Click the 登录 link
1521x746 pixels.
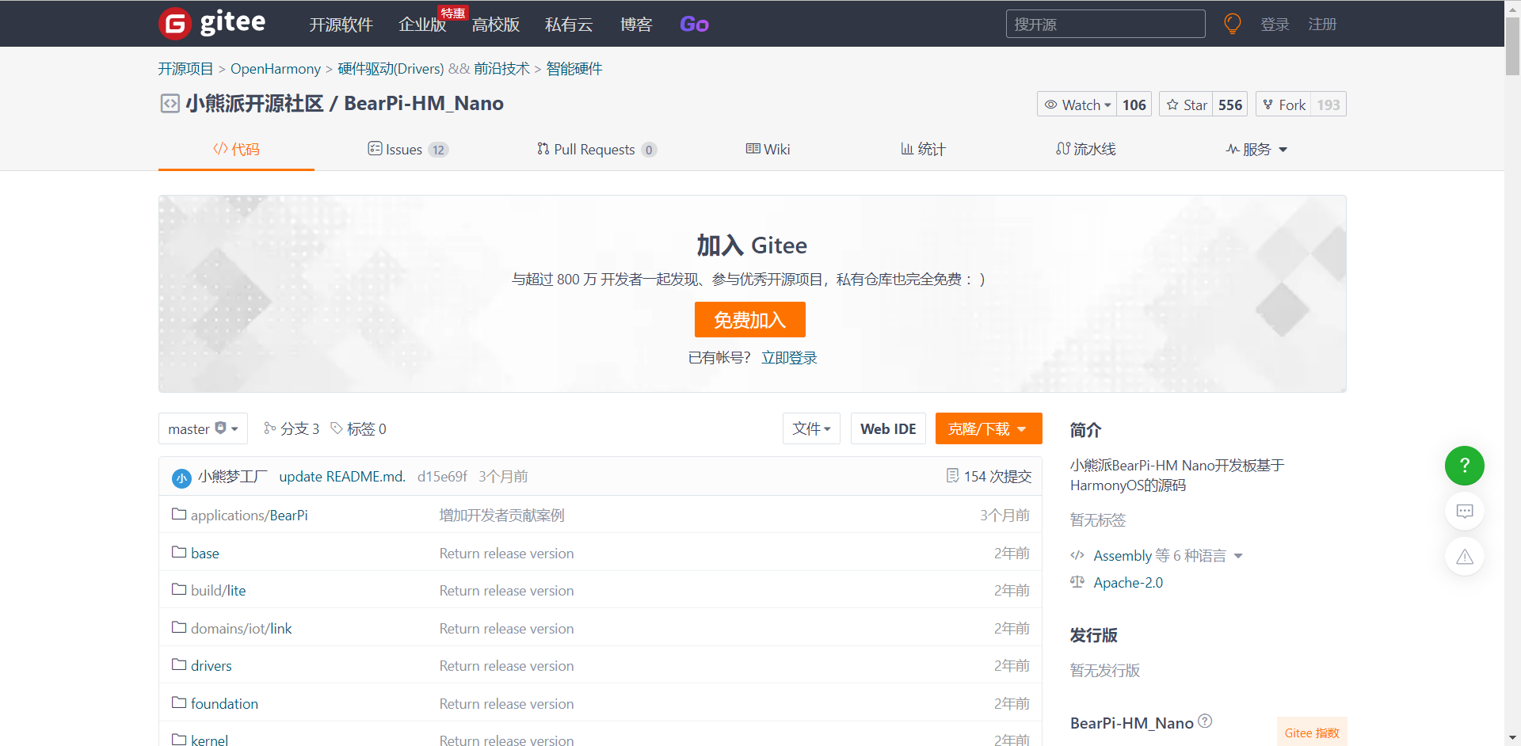click(x=1275, y=25)
